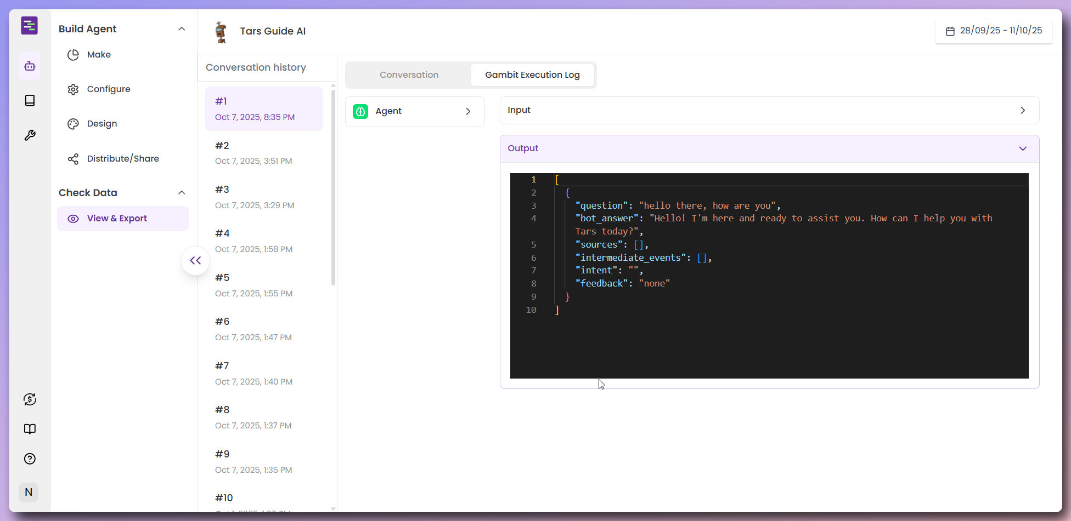The height and width of the screenshot is (521, 1071).
Task: Open the documentation book icon
Action: pyautogui.click(x=30, y=429)
